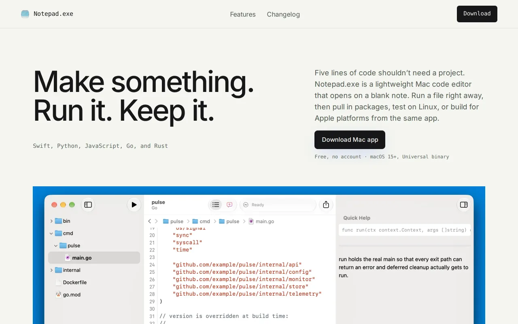The width and height of the screenshot is (518, 324).
Task: Click the internal/api import line
Action: coord(237,264)
